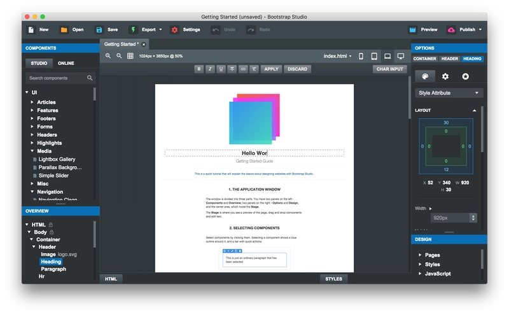Image resolution: width=509 pixels, height=315 pixels.
Task: Close the Getting Started tab
Action: tap(144, 45)
